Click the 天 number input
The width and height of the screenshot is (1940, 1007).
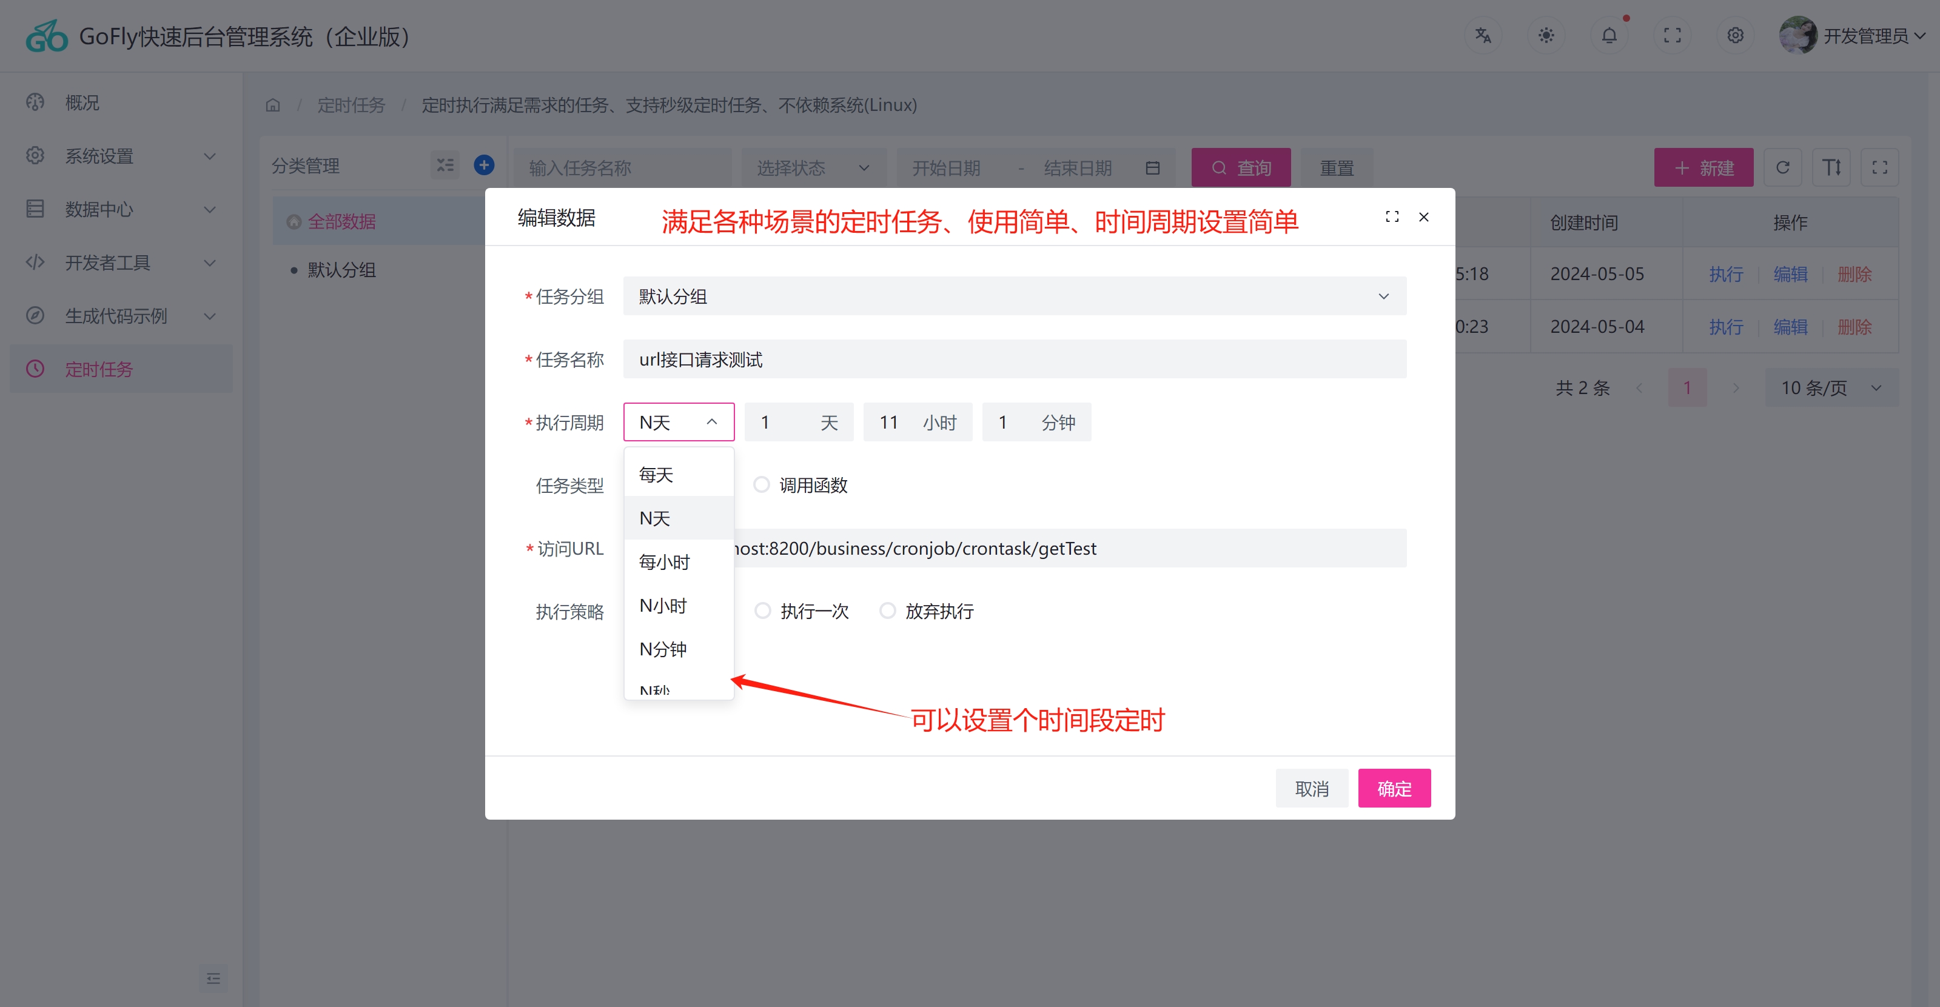coord(799,422)
